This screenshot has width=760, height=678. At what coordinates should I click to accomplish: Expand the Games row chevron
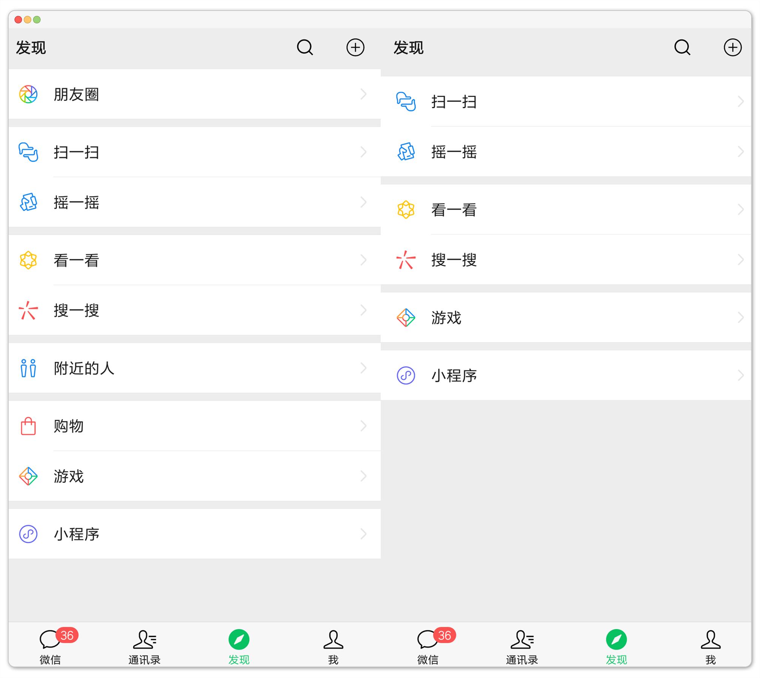pos(363,476)
